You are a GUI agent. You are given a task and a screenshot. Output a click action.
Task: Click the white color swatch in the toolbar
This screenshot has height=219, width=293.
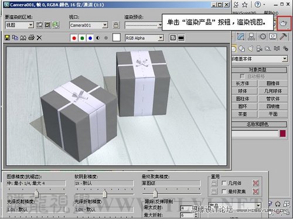[117, 37]
